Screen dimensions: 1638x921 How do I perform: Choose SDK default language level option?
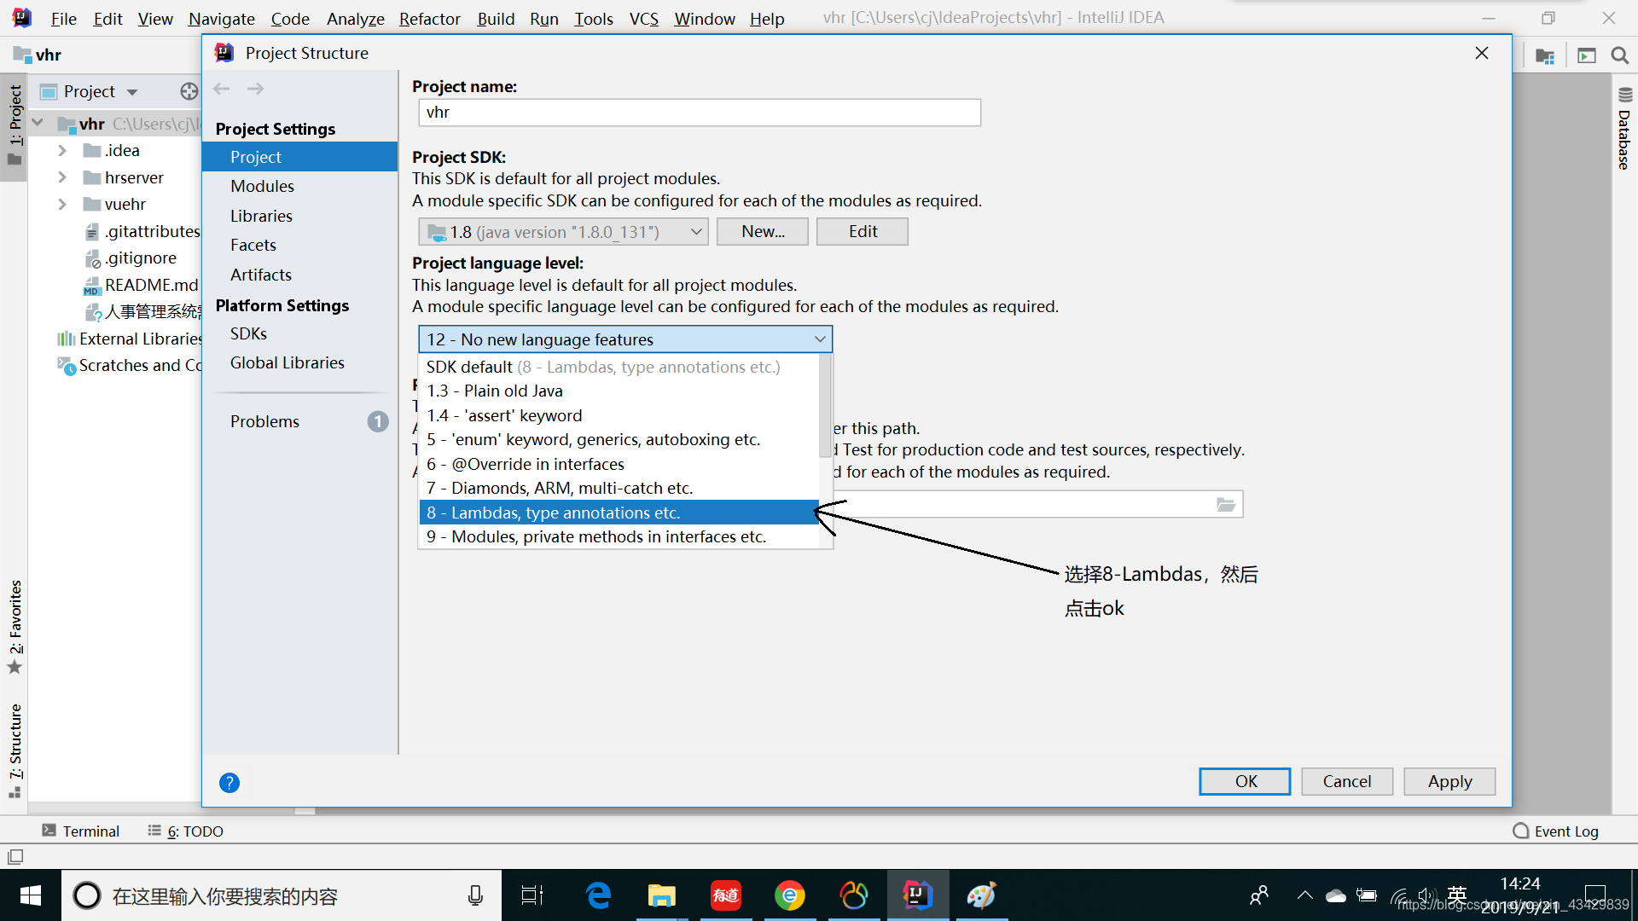[x=619, y=367]
